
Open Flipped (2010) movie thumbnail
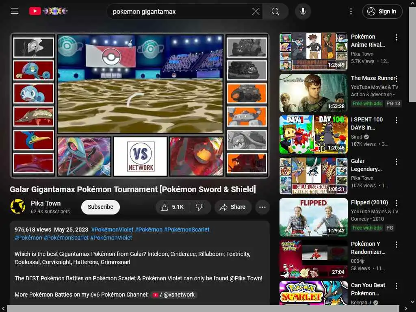coord(313,217)
